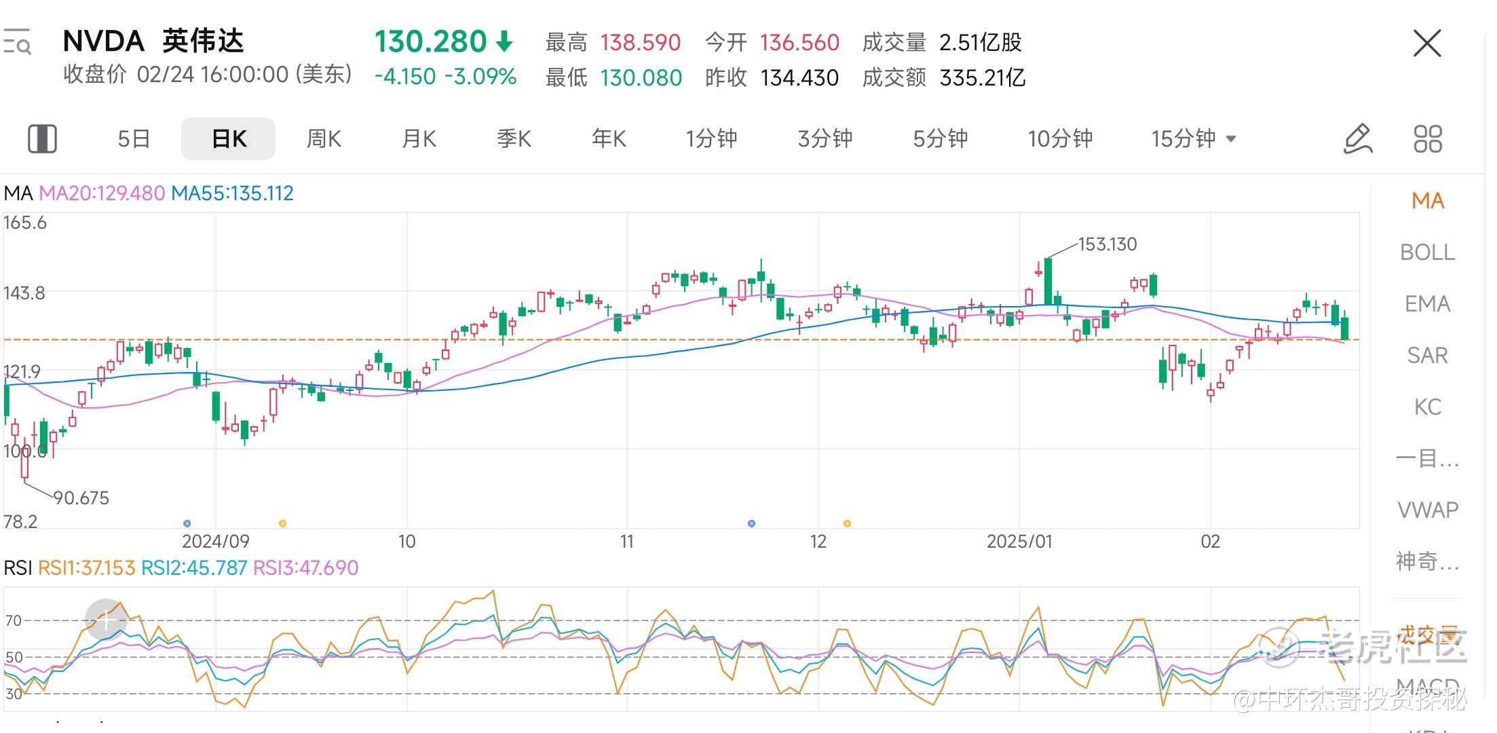Switch to the 5日 chart tab
The width and height of the screenshot is (1497, 733).
134,138
